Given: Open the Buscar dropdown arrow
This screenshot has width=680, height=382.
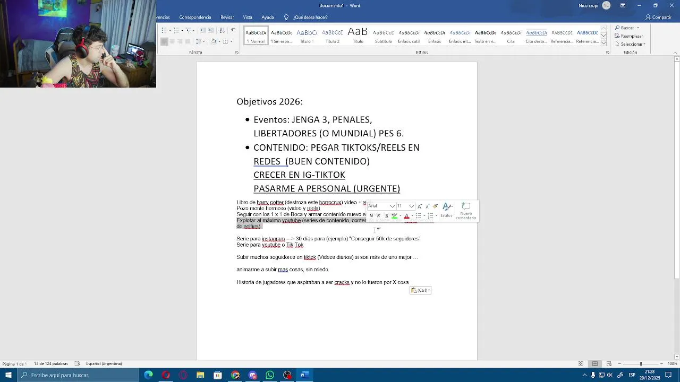Looking at the screenshot, I should [638, 28].
